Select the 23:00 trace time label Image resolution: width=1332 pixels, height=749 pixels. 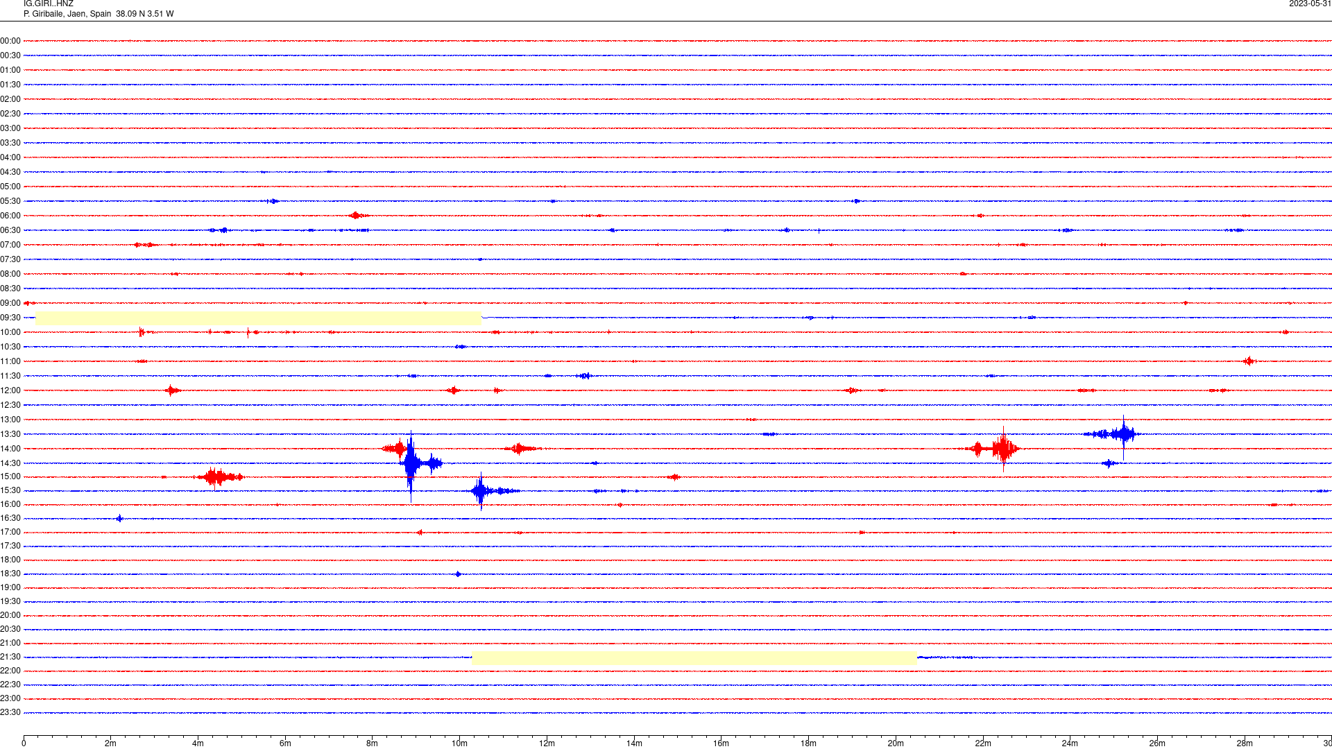tap(10, 698)
